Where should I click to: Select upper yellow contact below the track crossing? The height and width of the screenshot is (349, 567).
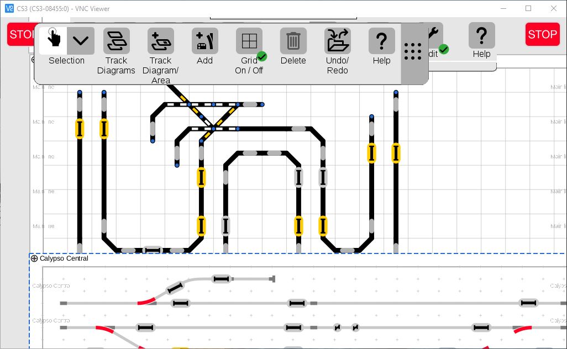pyautogui.click(x=201, y=177)
